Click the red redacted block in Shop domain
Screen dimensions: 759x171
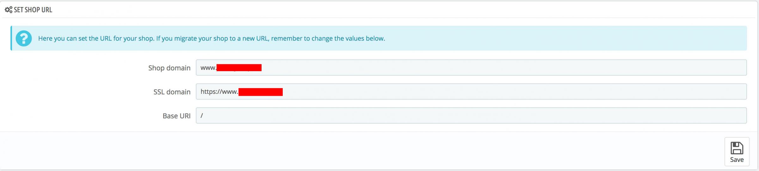[x=239, y=68]
